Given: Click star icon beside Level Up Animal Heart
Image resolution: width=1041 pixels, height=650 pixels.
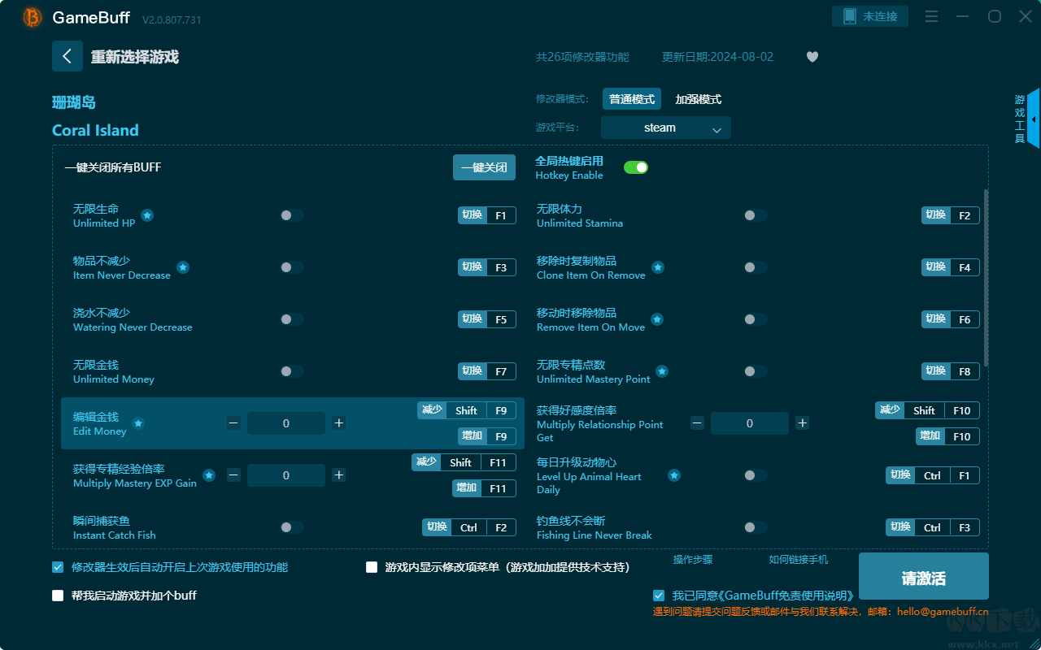Looking at the screenshot, I should 674,475.
